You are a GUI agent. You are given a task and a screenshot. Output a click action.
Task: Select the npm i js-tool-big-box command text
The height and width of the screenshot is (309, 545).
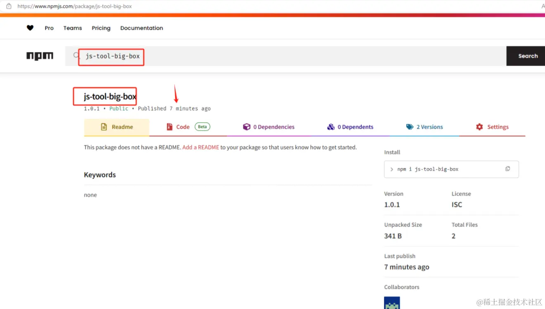pos(428,169)
